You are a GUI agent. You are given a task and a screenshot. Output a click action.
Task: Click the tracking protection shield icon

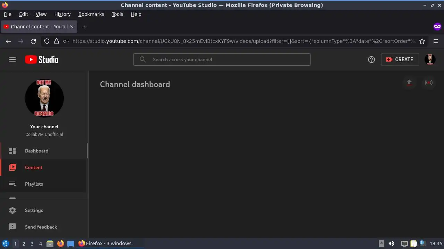47,41
